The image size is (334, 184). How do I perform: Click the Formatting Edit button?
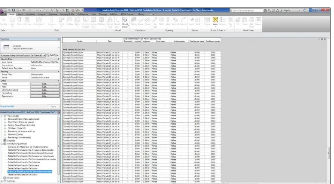click(45, 93)
